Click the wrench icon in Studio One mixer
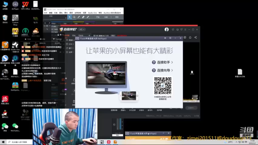The width and height of the screenshot is (258, 145). [47, 29]
